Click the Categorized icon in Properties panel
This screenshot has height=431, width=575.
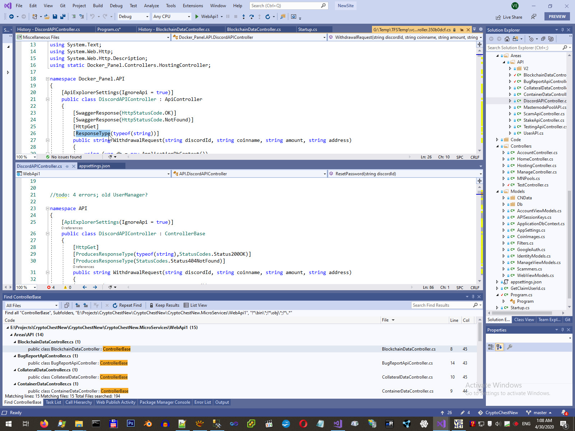tap(491, 347)
